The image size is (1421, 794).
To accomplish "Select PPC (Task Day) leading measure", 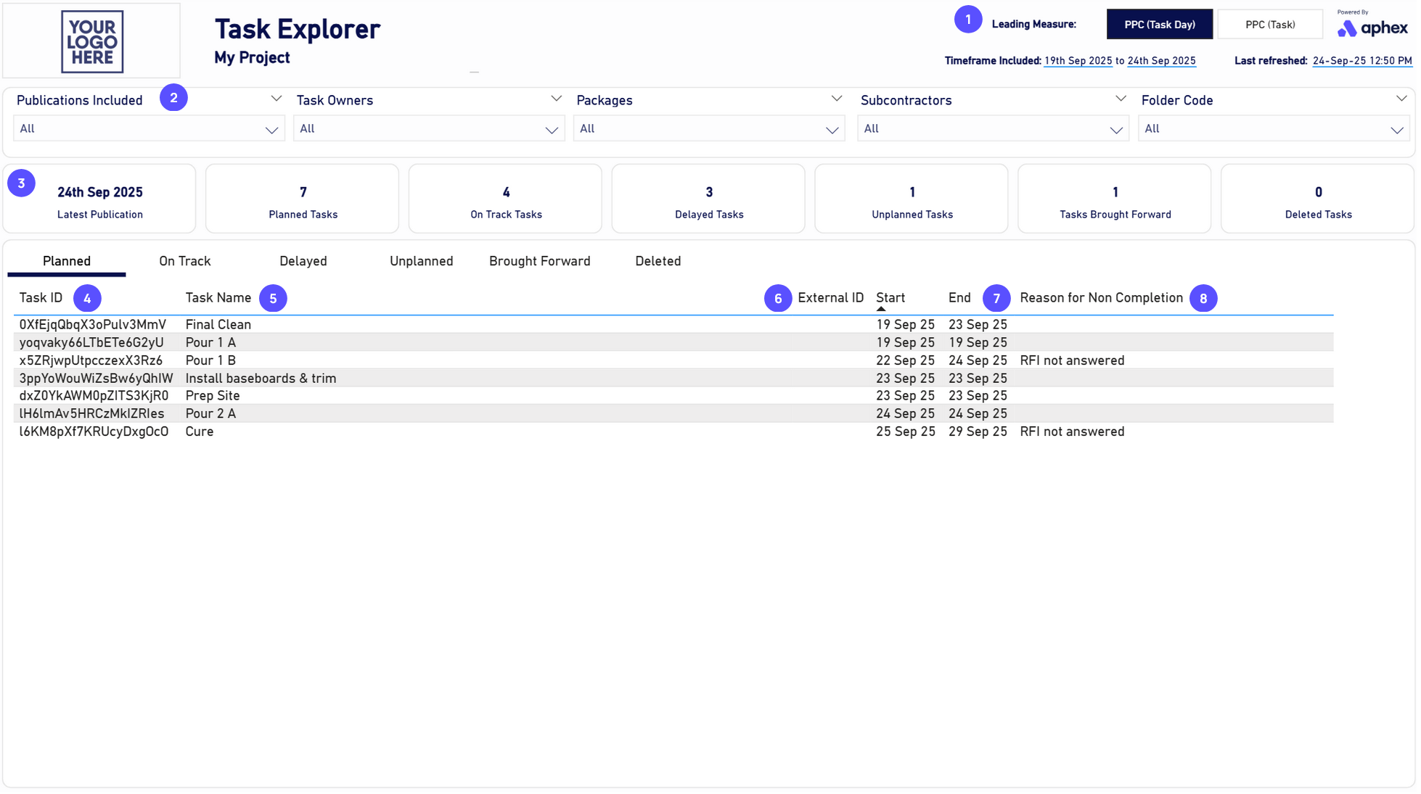I will click(x=1161, y=25).
